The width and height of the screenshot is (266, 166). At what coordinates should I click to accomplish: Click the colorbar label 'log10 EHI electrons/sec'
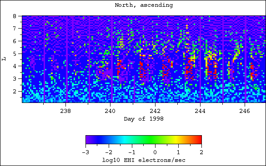144,160
